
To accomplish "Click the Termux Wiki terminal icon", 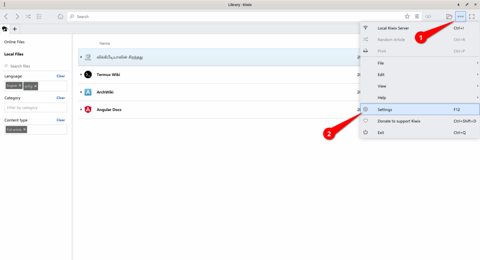I will (88, 74).
